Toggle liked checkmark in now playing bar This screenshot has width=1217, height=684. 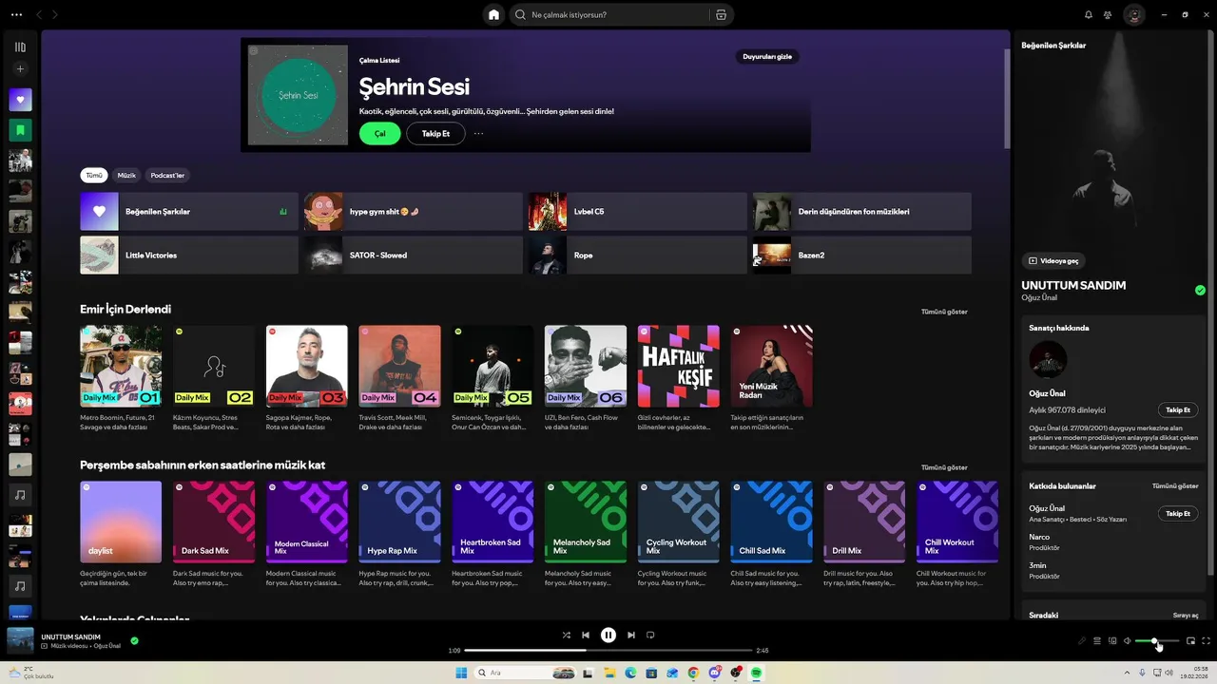[134, 640]
